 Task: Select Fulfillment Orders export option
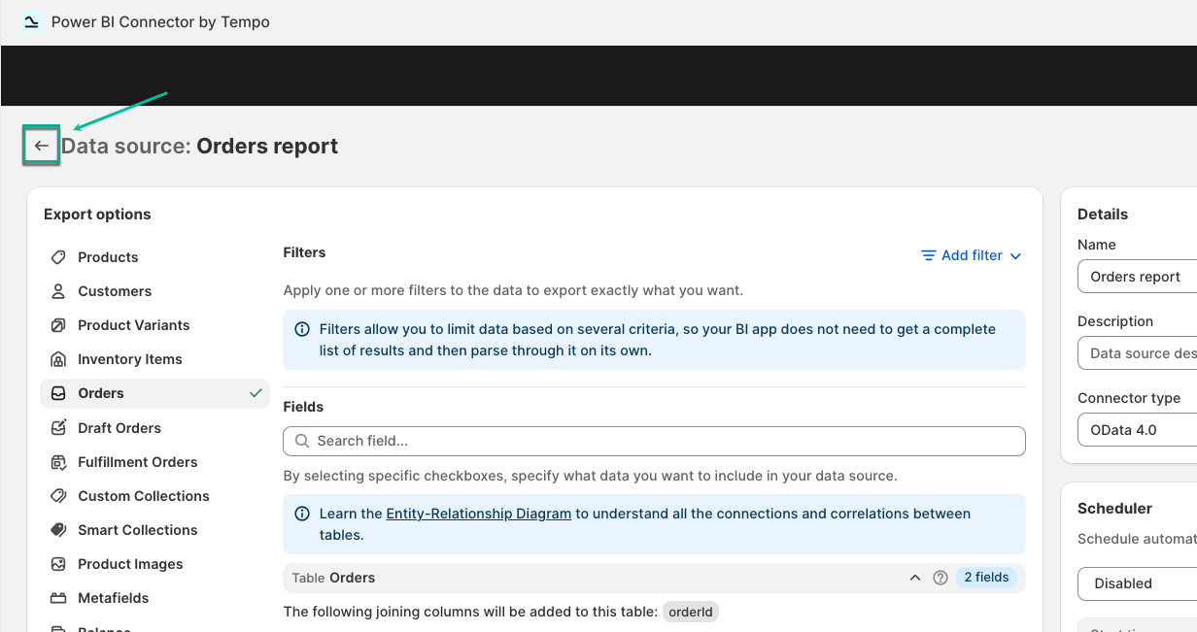coord(137,462)
